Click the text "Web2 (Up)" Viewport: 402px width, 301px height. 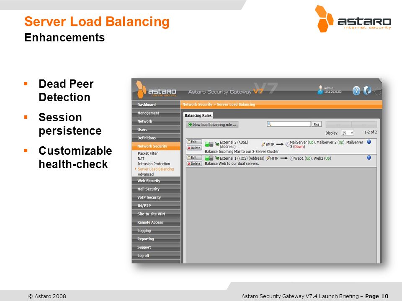322,158
